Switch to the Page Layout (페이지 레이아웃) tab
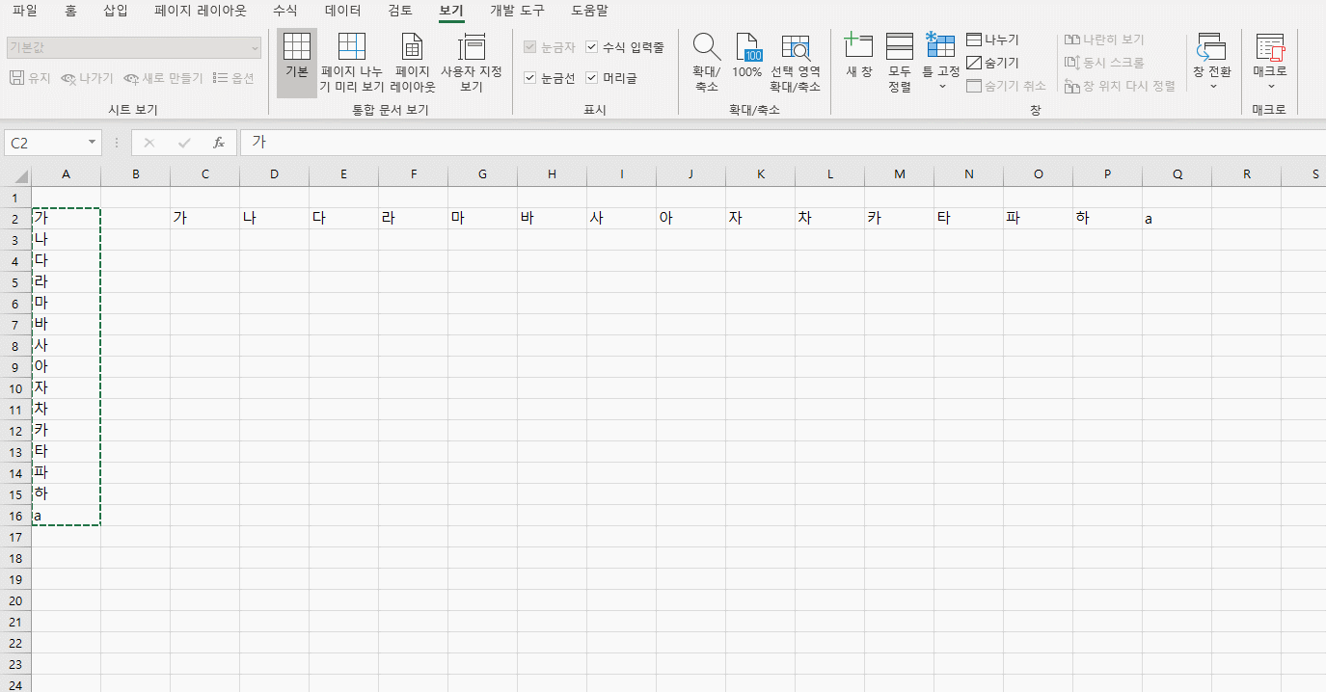Image resolution: width=1326 pixels, height=692 pixels. coord(201,12)
